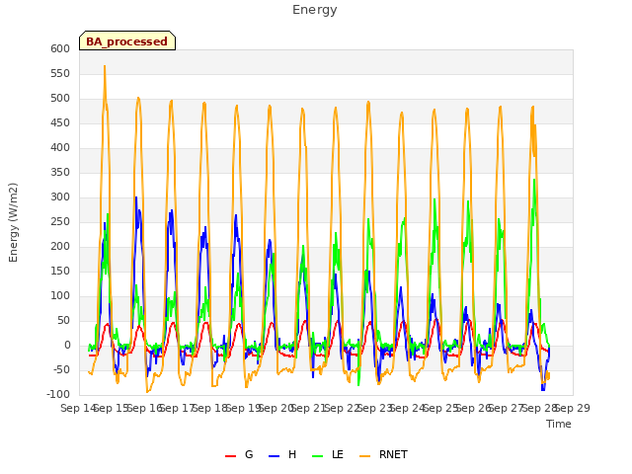The height and width of the screenshot is (474, 632).
Task: Click the tallest RNET peak near 570
Action: pos(105,66)
